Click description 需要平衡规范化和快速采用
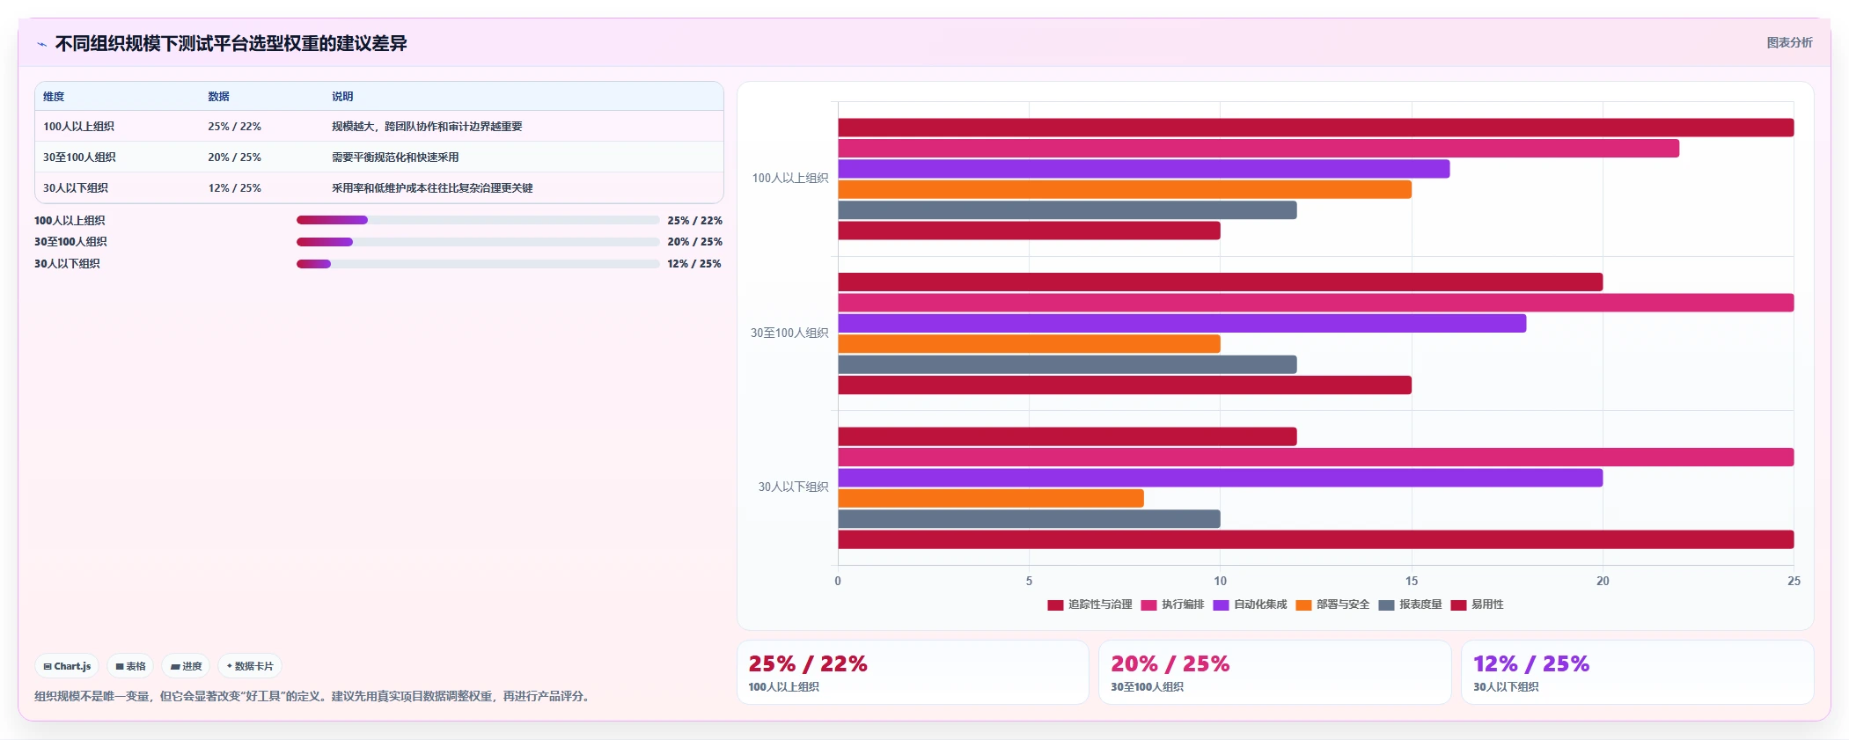 [395, 158]
